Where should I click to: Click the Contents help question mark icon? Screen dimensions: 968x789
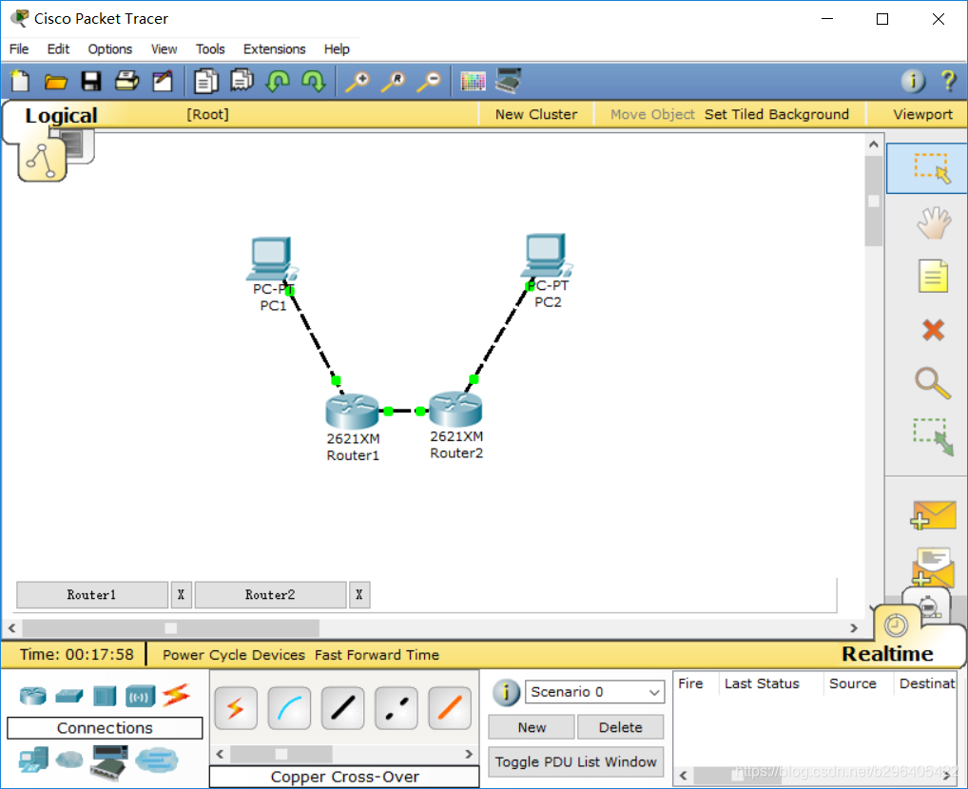pos(948,81)
